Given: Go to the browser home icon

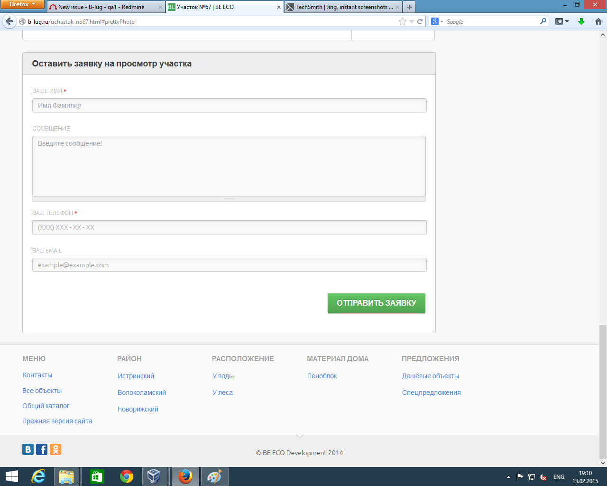Looking at the screenshot, I should pos(598,21).
